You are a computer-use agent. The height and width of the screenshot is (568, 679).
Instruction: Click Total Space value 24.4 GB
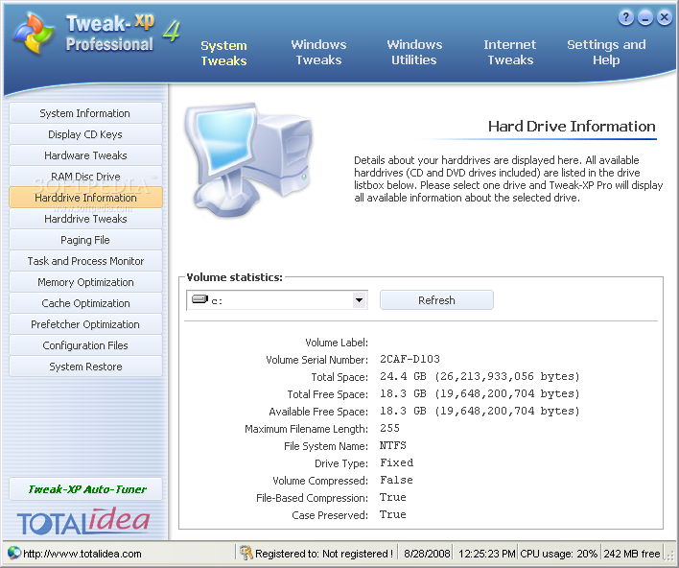480,376
